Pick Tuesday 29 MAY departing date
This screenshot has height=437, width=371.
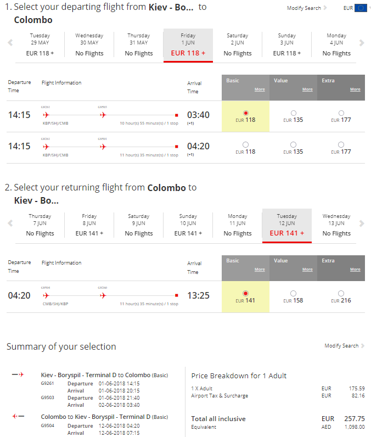[40, 45]
